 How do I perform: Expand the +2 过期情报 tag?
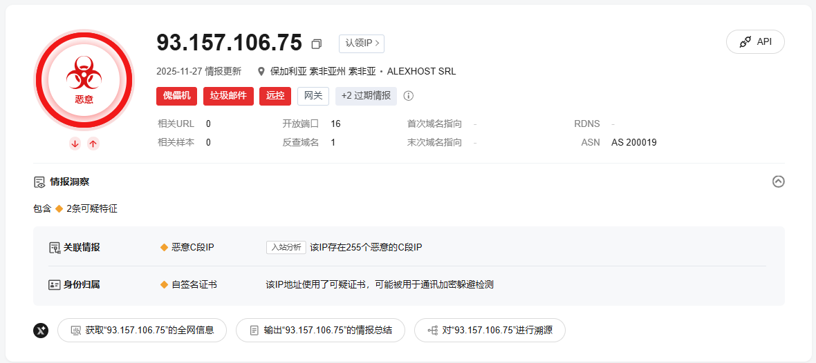pos(366,96)
